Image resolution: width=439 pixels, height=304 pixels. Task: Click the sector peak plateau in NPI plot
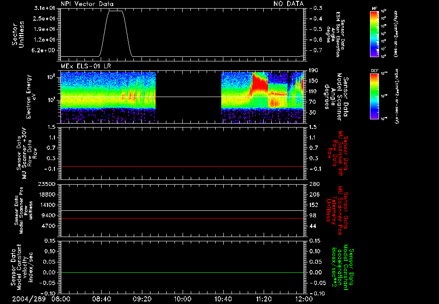point(115,11)
